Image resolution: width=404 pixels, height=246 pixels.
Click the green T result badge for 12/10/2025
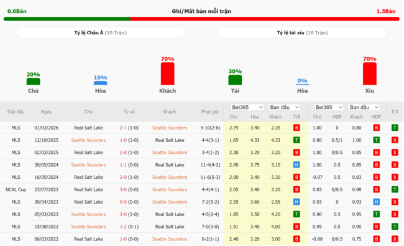point(296,140)
